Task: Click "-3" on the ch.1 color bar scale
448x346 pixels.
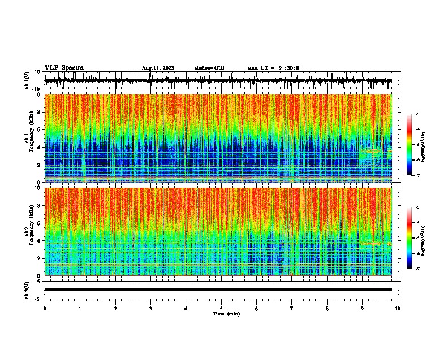Action: (417, 114)
